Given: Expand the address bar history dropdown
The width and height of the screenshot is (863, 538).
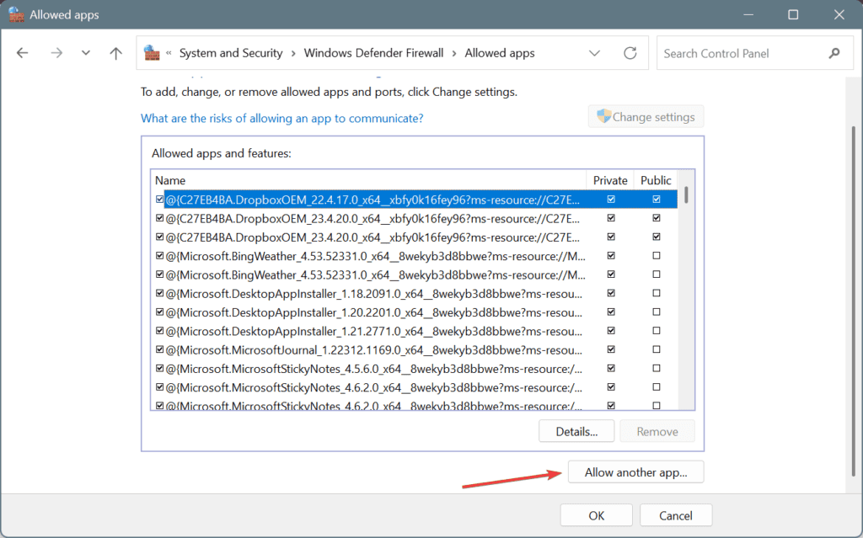Looking at the screenshot, I should 594,53.
